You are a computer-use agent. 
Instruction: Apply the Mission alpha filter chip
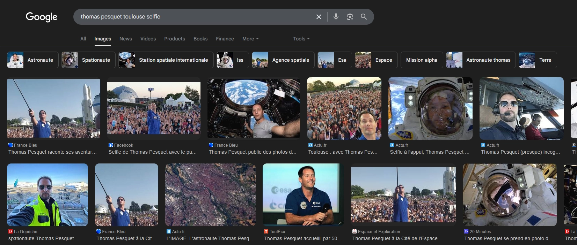coord(422,60)
